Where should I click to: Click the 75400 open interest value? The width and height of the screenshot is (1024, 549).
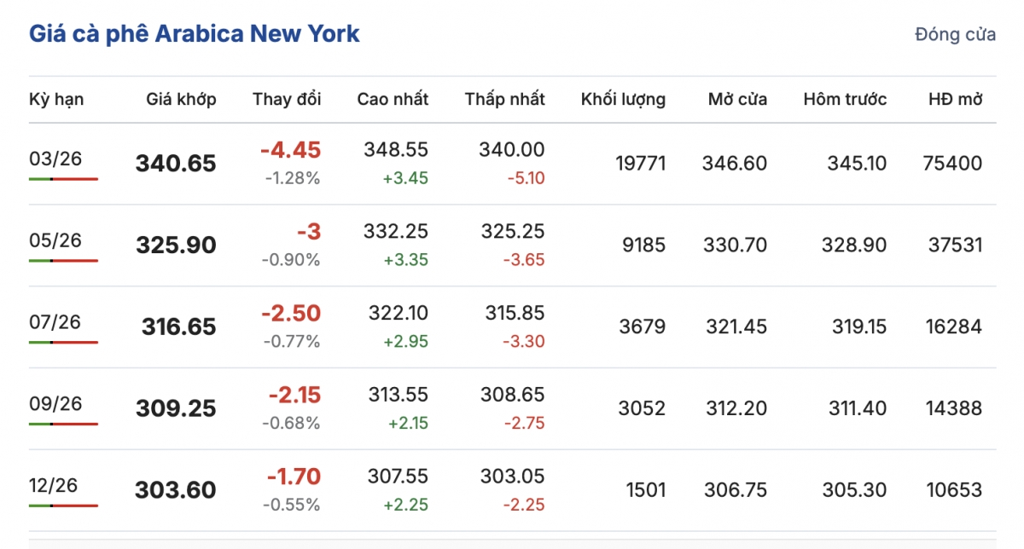[952, 164]
